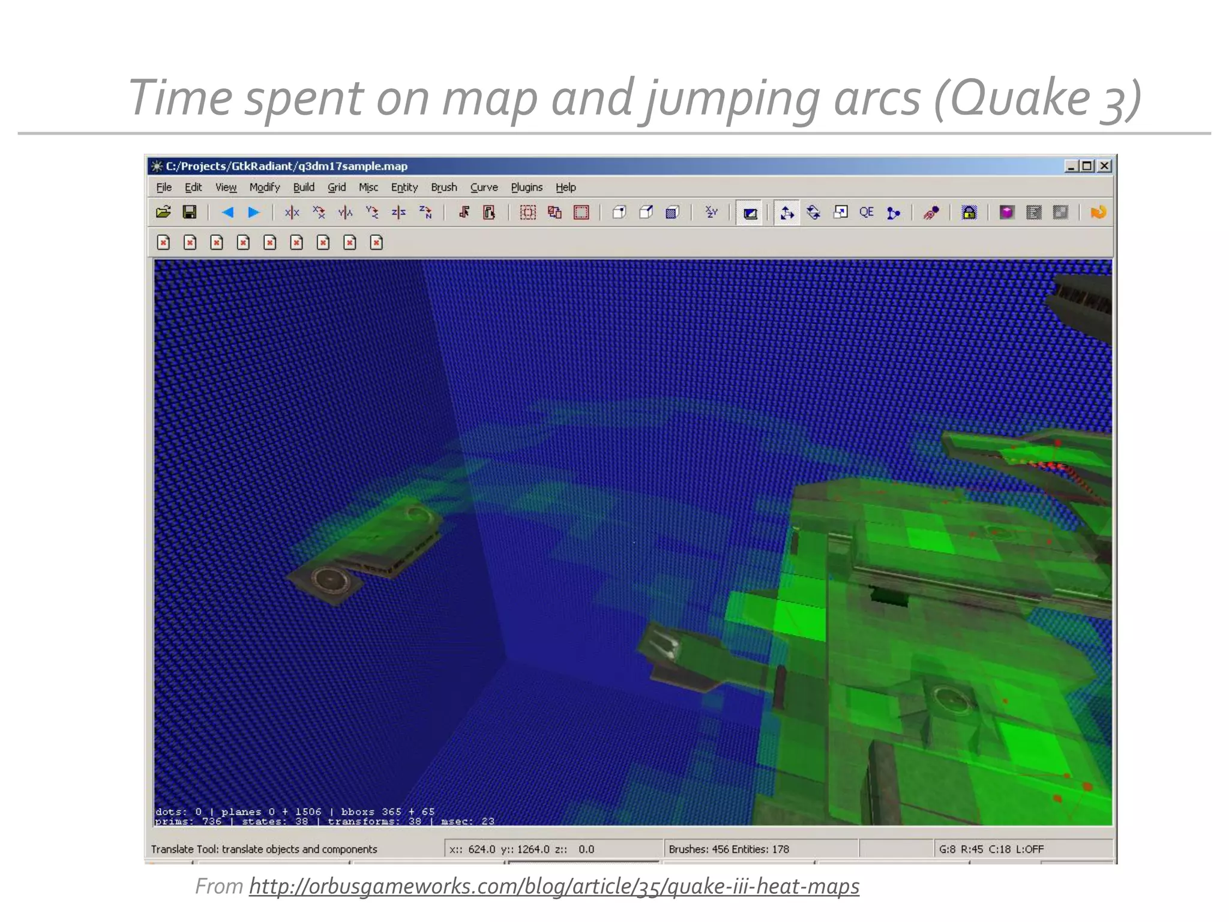
Task: Click the hollow brush cube icon
Action: [x=619, y=212]
